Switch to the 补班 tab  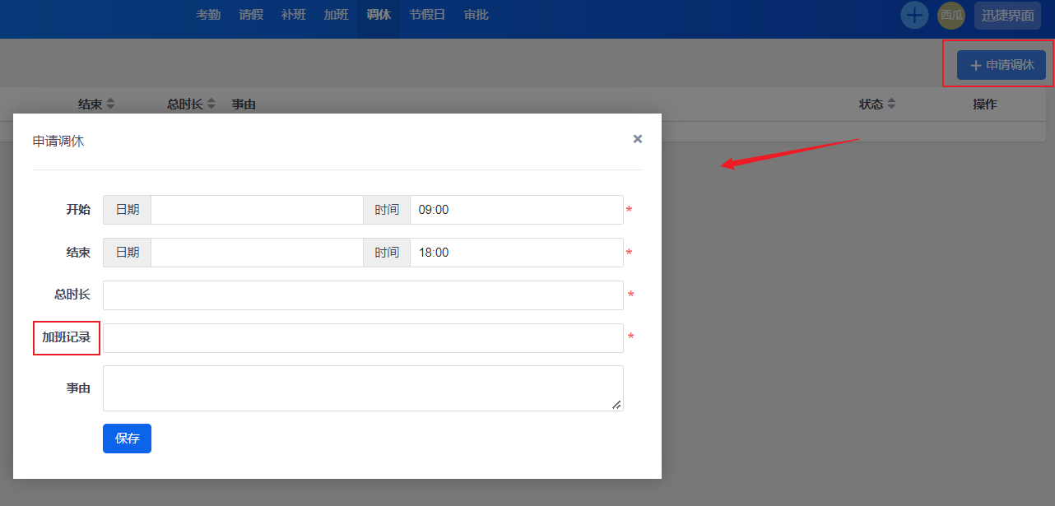[x=294, y=15]
